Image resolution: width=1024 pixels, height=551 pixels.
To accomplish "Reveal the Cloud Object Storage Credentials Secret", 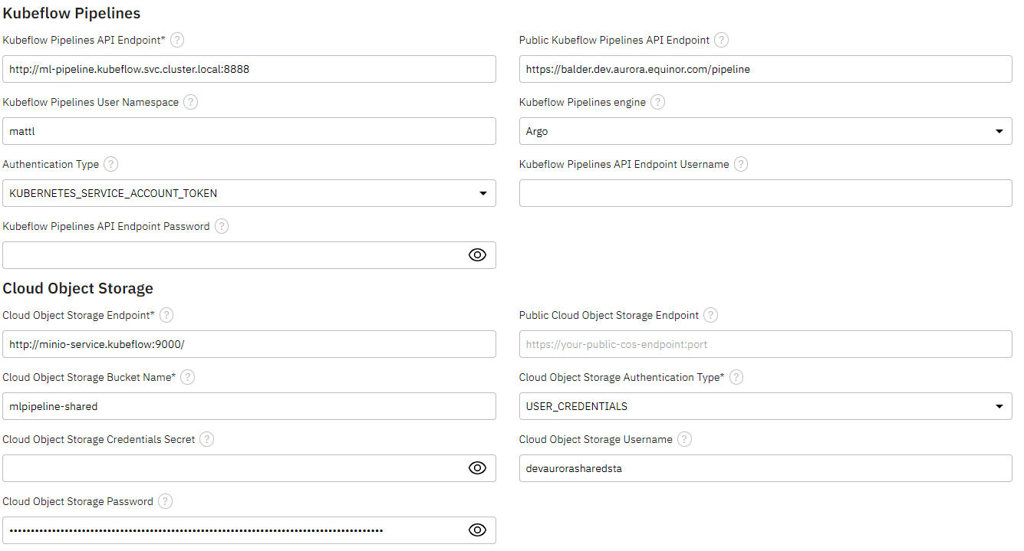I will coord(477,468).
